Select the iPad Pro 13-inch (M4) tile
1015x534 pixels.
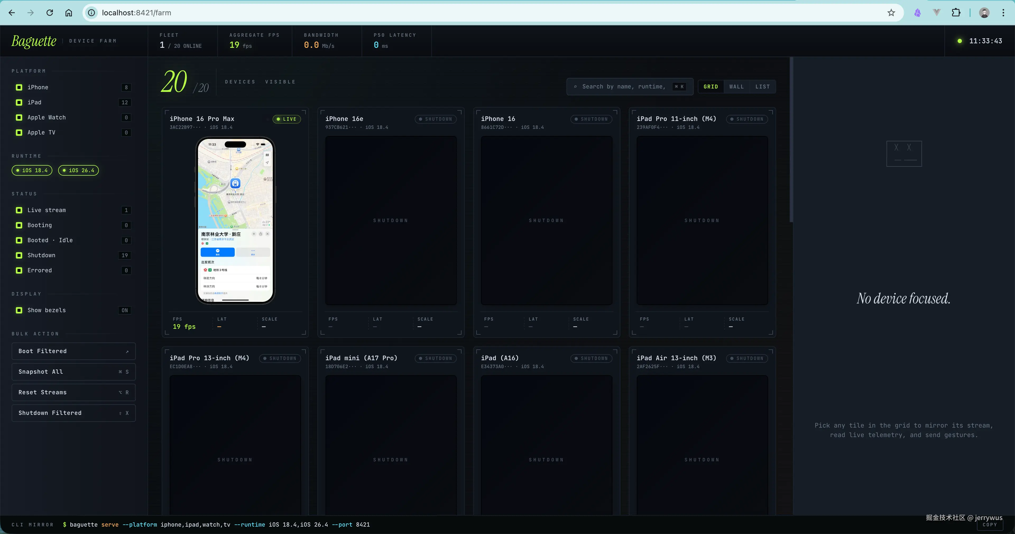(235, 431)
